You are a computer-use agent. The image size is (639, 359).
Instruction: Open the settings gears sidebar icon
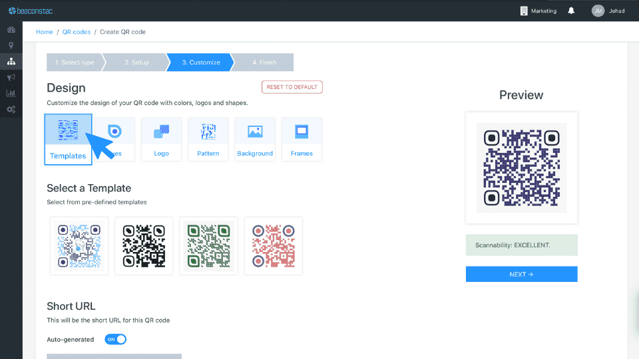tap(11, 110)
